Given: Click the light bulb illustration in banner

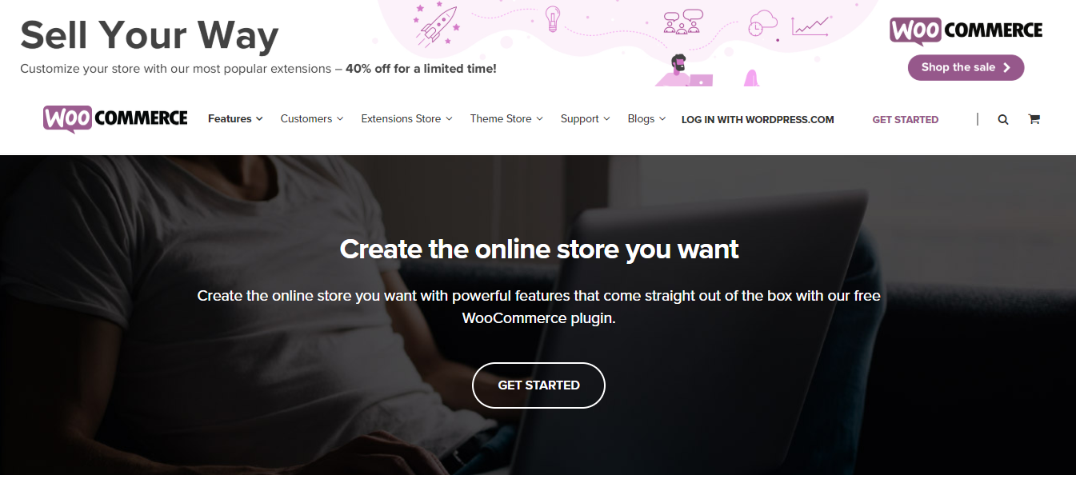Looking at the screenshot, I should pos(552,18).
